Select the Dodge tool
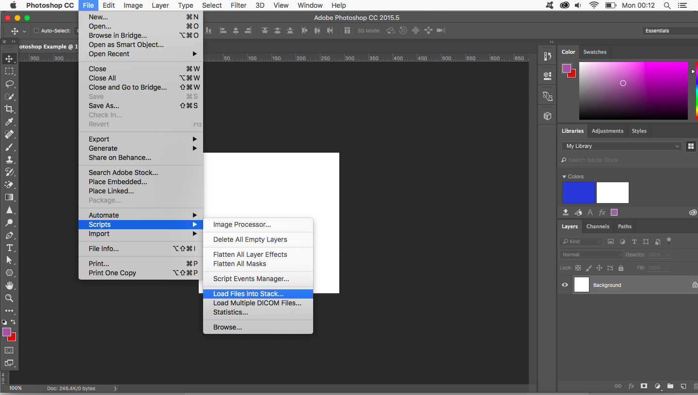The height and width of the screenshot is (395, 698). click(x=9, y=222)
